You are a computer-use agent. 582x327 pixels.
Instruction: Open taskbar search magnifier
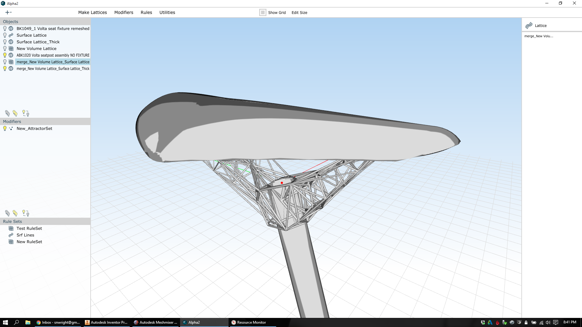16,322
